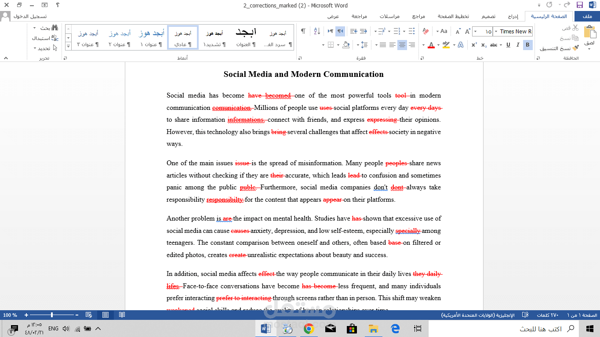Align the paragraph to center
This screenshot has width=600, height=337.
[x=402, y=45]
